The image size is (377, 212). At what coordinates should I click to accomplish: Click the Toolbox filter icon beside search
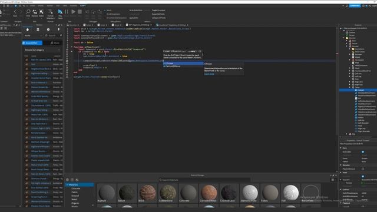[61, 35]
